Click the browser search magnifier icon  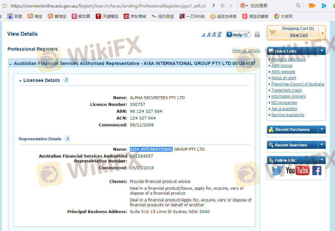point(298,6)
